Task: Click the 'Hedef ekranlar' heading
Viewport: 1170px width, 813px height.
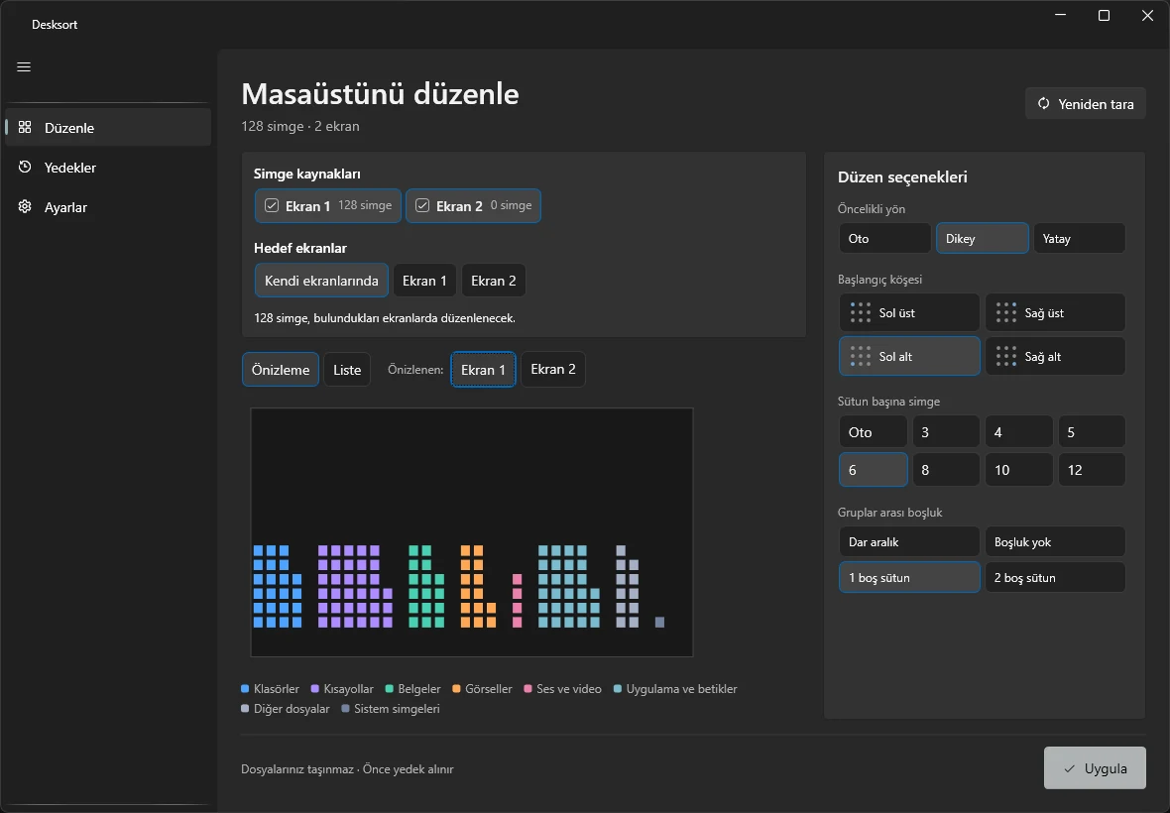Action: (300, 248)
